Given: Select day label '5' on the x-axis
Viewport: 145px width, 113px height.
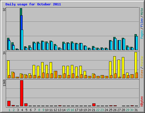Looking at the screenshot, I should click(26, 110).
